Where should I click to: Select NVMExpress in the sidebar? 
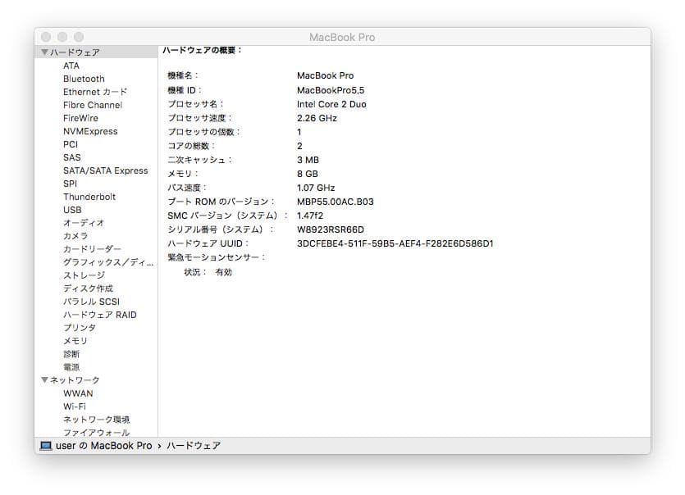click(90, 131)
